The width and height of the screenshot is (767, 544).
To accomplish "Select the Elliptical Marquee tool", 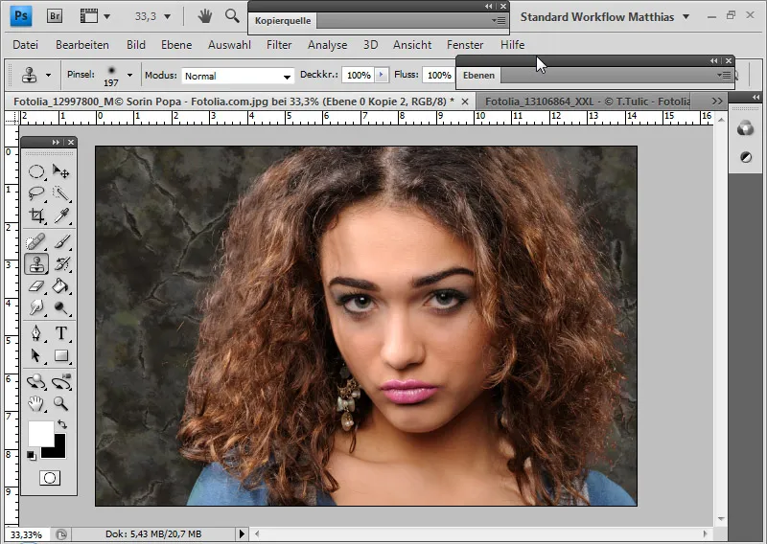I will (36, 171).
